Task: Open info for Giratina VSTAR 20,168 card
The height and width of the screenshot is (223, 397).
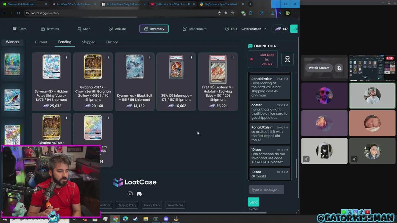Action: point(108,57)
